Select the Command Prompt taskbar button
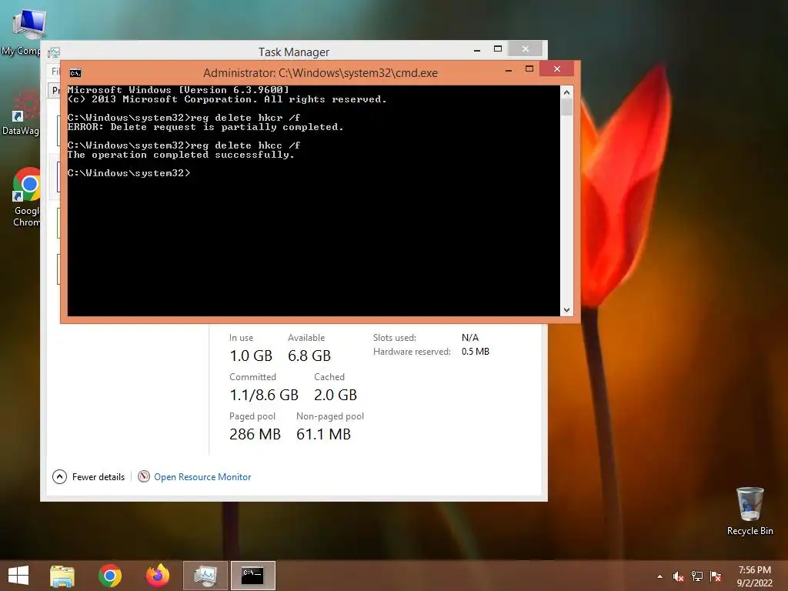This screenshot has width=788, height=591. (x=252, y=576)
